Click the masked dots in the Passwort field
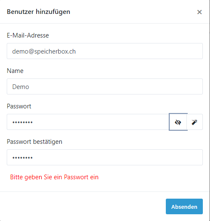This screenshot has width=210, height=221. 22,122
